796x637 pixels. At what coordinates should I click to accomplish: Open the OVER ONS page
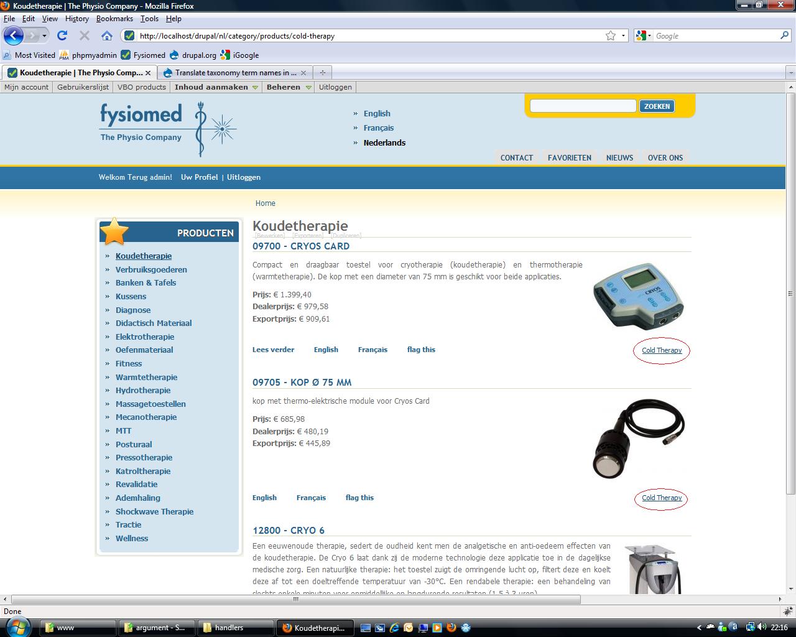click(665, 157)
